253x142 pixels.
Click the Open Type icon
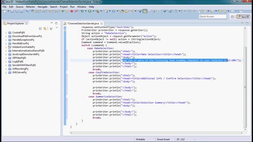pos(122,11)
